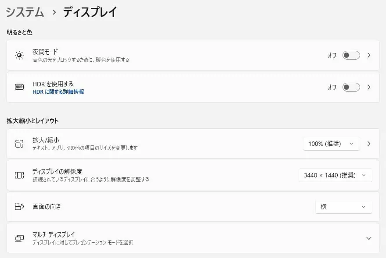386x258 pixels.
Task: Open night mode details via right chevron
Action: (369, 55)
